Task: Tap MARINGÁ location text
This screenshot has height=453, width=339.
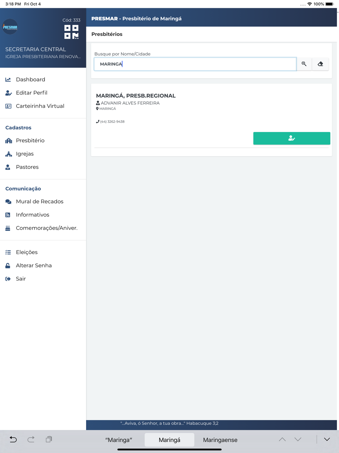Action: pyautogui.click(x=107, y=109)
